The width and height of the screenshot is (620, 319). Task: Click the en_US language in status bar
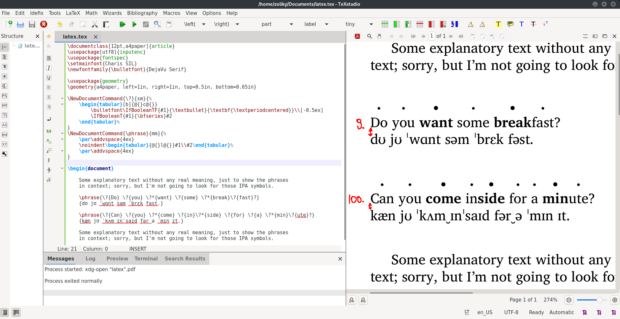click(x=485, y=313)
